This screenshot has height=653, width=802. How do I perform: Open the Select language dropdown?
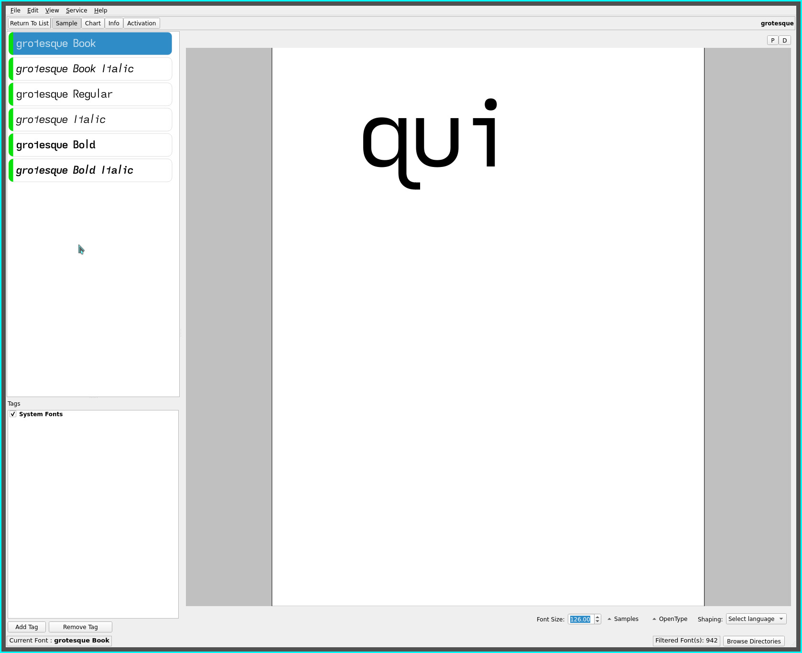tap(756, 619)
